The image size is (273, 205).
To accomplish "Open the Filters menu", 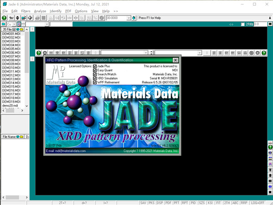I will tap(26, 11).
